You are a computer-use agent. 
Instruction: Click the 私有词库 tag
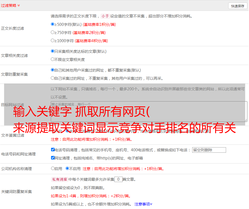point(59,179)
